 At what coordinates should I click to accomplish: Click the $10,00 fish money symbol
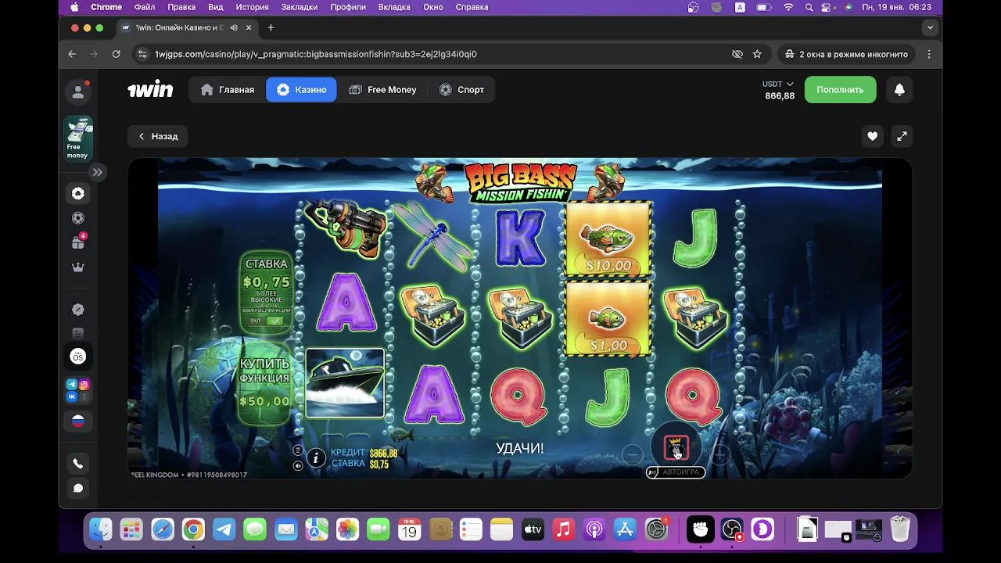pyautogui.click(x=608, y=239)
